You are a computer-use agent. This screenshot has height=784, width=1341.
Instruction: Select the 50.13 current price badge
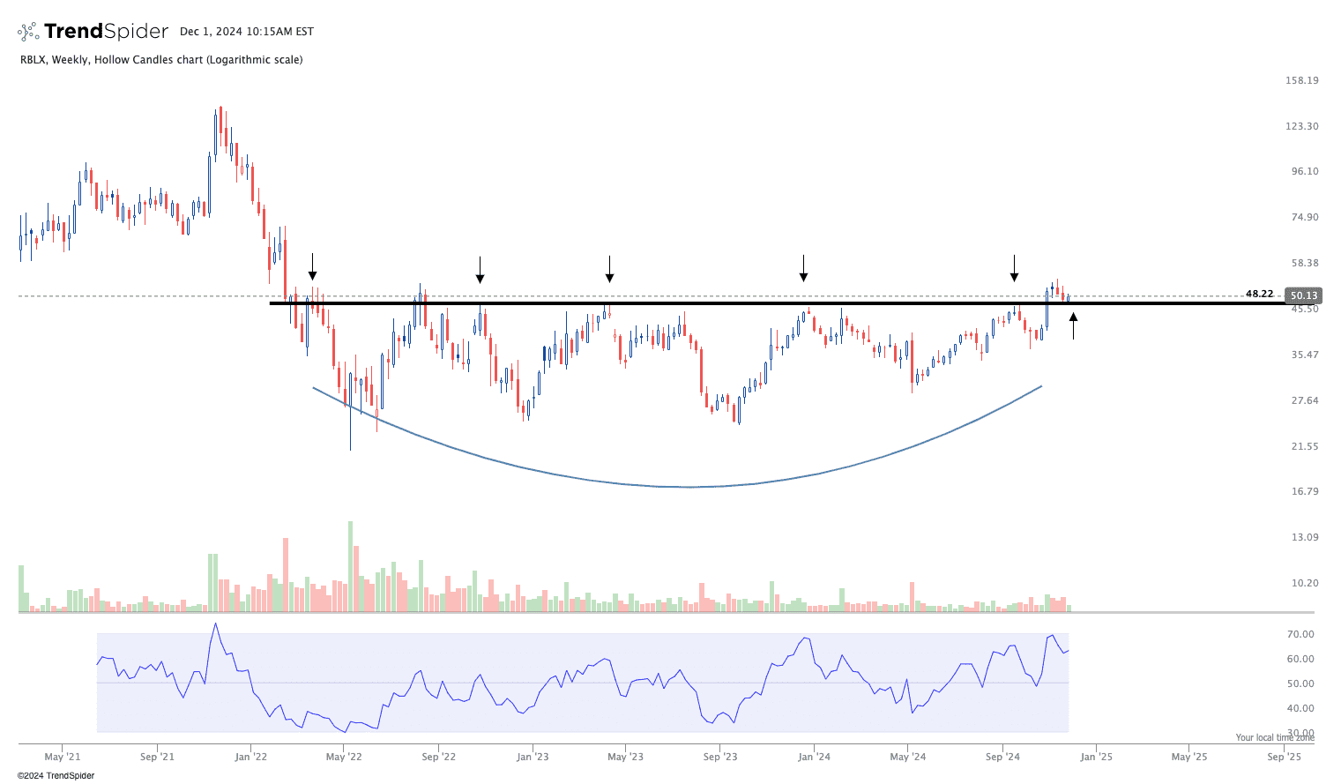coord(1301,295)
